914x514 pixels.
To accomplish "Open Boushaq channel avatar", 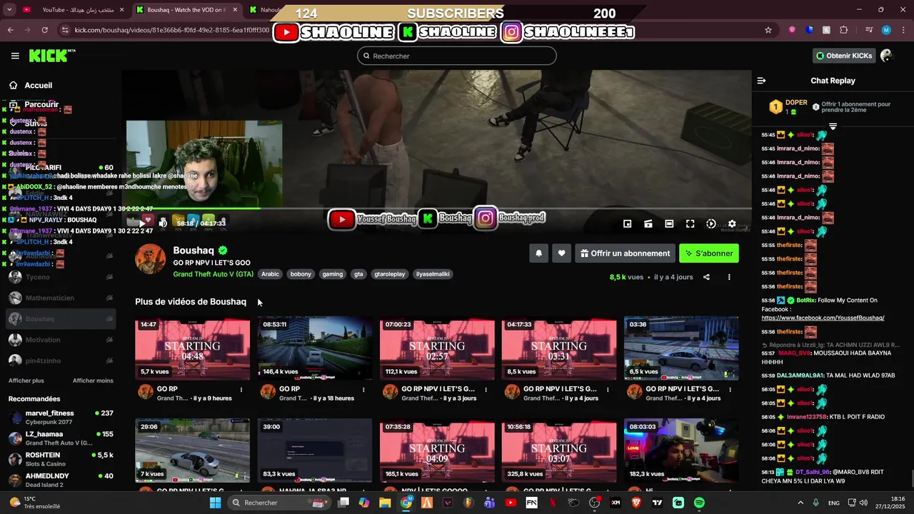I will coord(151,259).
